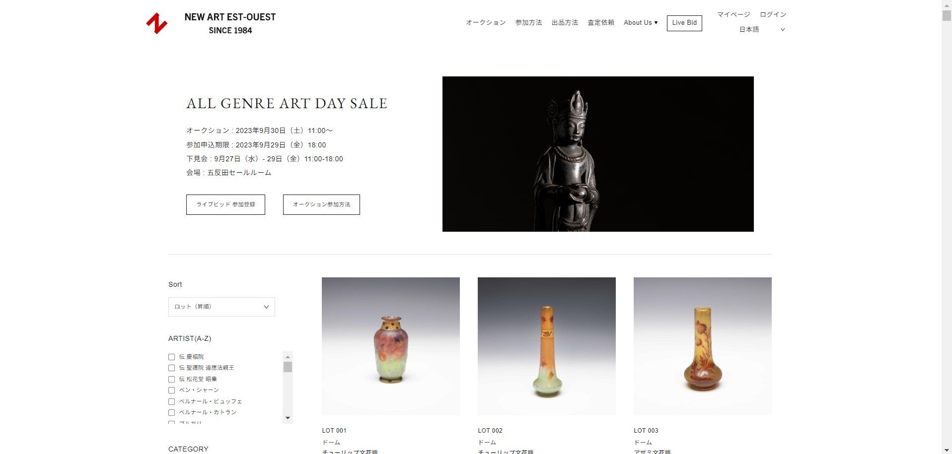Check the 伝 慶福院 artist checkbox
Viewport: 952px width, 454px height.
tap(171, 357)
